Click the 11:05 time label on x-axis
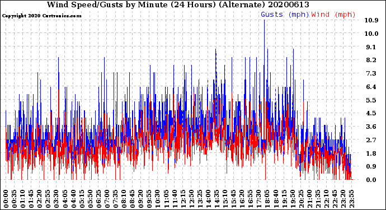This screenshot has height=210, width=386. [166, 199]
